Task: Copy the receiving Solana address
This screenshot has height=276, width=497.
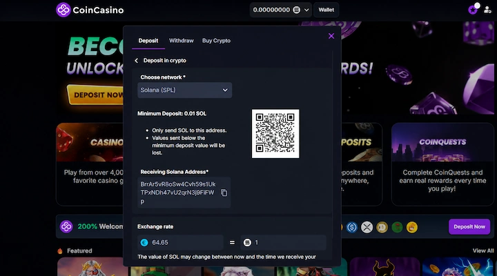Action: click(224, 193)
